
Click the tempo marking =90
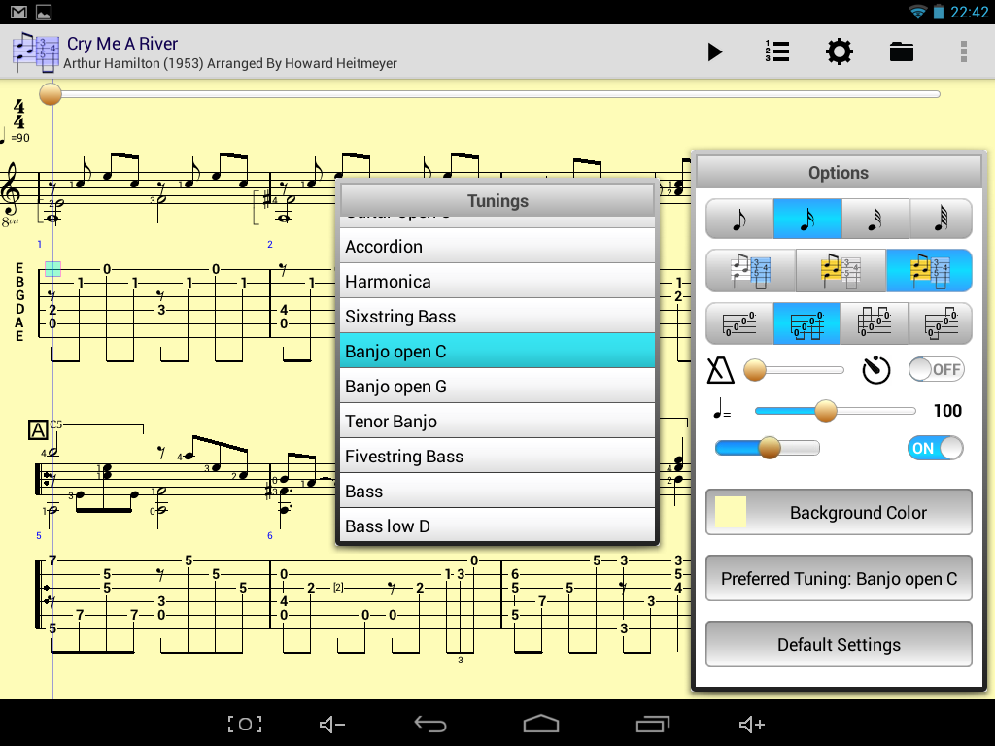(x=15, y=137)
